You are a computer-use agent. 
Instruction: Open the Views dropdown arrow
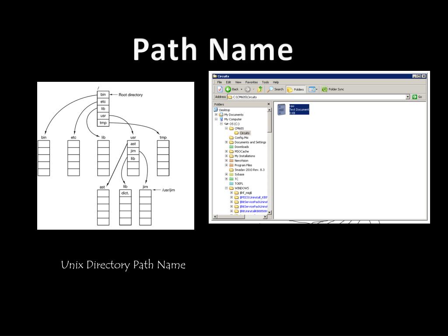[317, 89]
